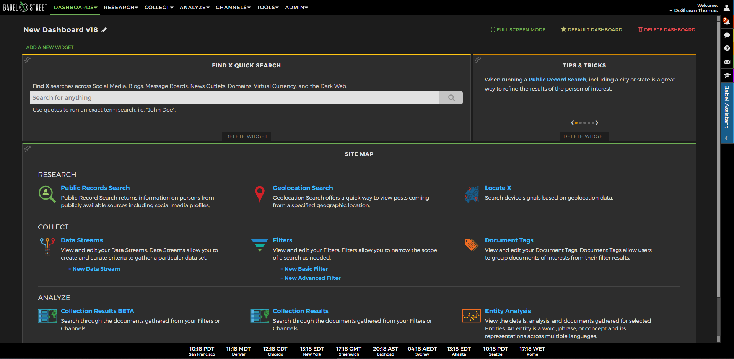This screenshot has height=359, width=734.
Task: Open Locate X link
Action: point(498,188)
